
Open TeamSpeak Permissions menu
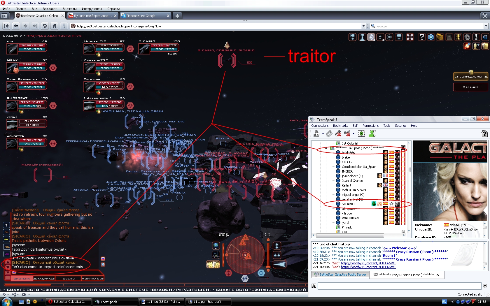(x=370, y=126)
